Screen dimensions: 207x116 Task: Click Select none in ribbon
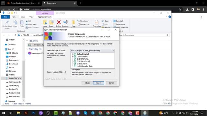click(119, 24)
